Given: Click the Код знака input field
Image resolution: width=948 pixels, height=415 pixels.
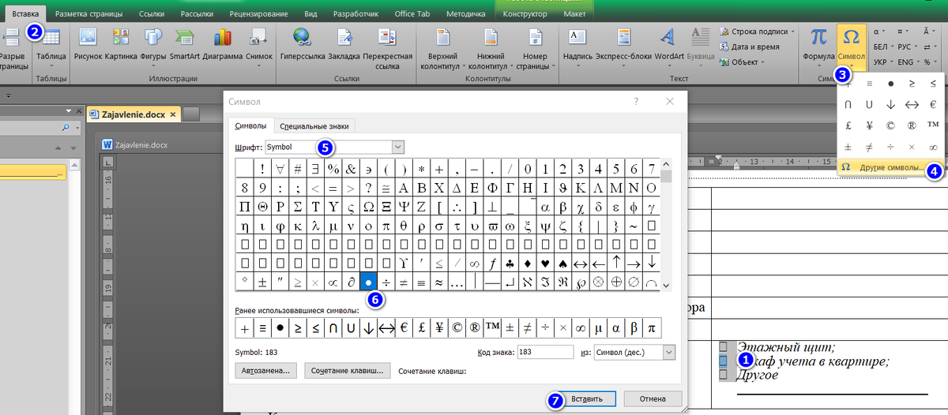Looking at the screenshot, I should [x=545, y=352].
